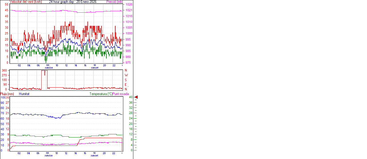Select the 'Velocitat del vent (kmh)' label
This screenshot has height=159, width=367.
(26, 2)
